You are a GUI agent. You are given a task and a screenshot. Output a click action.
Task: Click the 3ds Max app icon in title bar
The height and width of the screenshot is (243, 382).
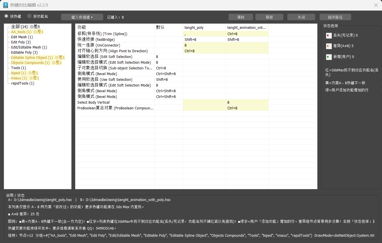(5, 5)
